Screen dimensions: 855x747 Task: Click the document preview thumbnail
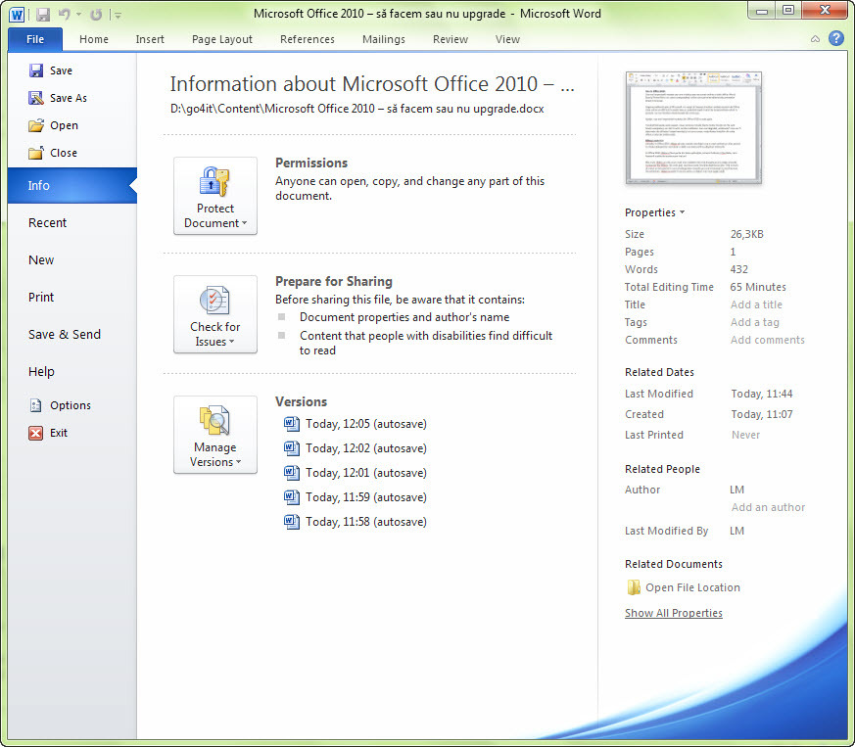(693, 127)
